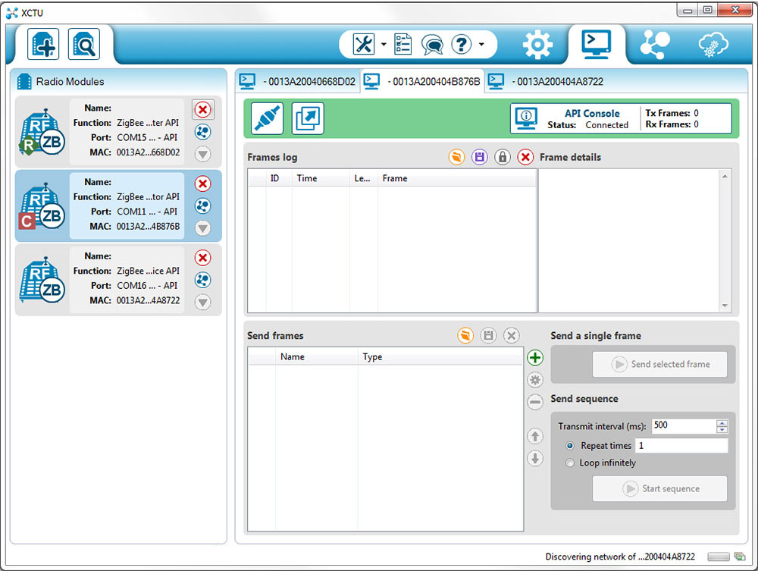Screen dimensions: 758x574
Task: Decrease the transmit interval with the spinner
Action: [x=722, y=429]
